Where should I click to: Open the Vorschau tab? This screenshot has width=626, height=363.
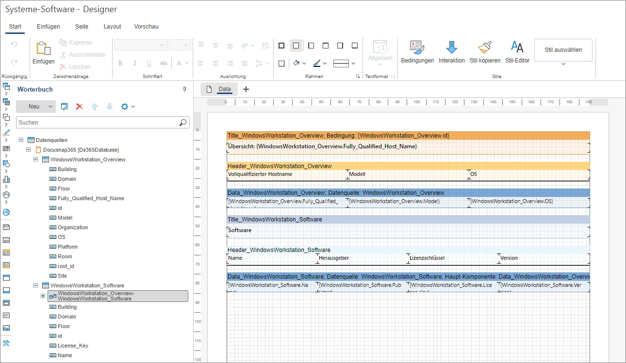pyautogui.click(x=146, y=27)
